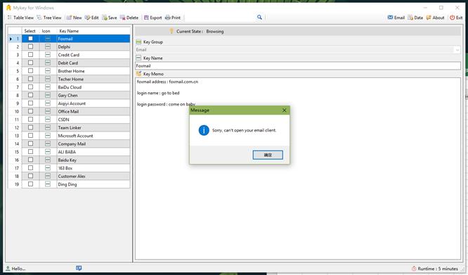
Task: Open Email from the toolbar
Action: [396, 18]
